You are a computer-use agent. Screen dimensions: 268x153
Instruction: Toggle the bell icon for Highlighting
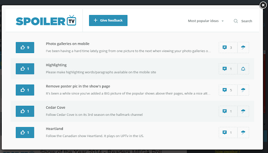pyautogui.click(x=243, y=69)
